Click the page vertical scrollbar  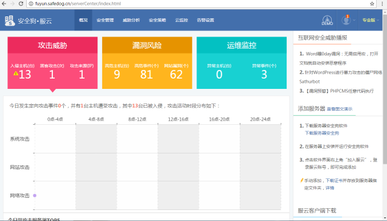click(x=385, y=89)
